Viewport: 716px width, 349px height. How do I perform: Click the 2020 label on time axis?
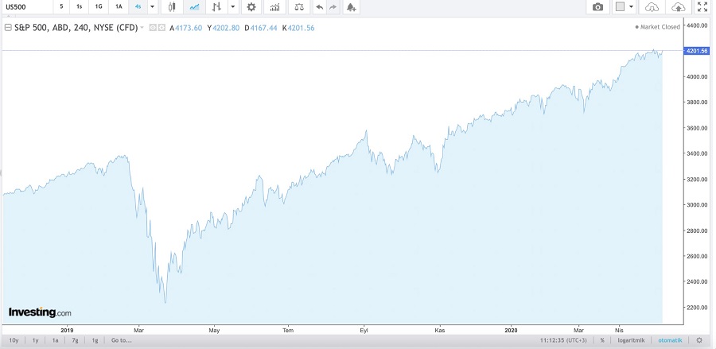[x=511, y=329]
